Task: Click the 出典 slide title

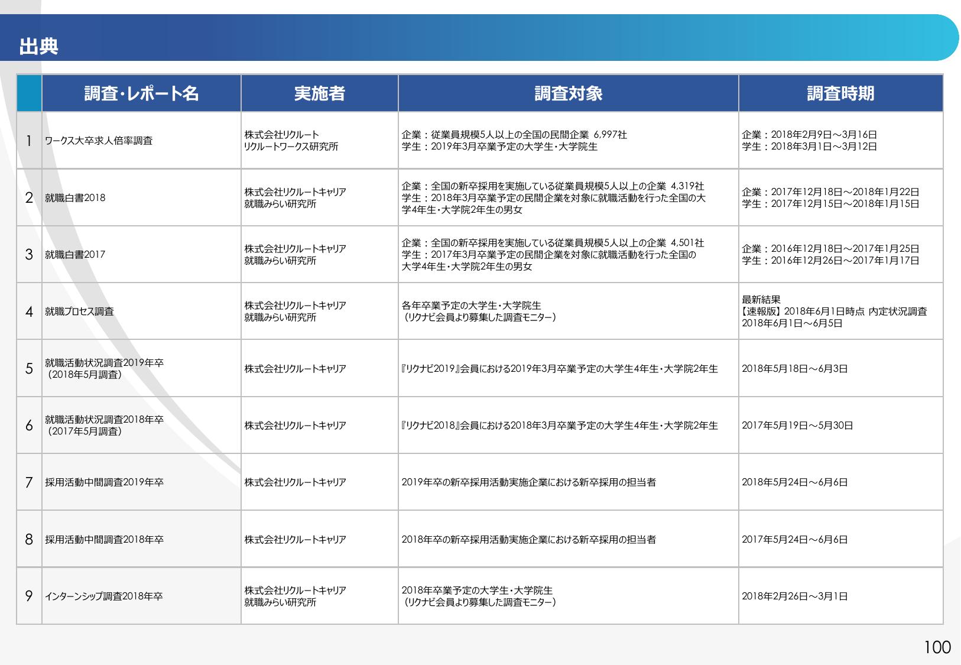Action: tap(38, 47)
